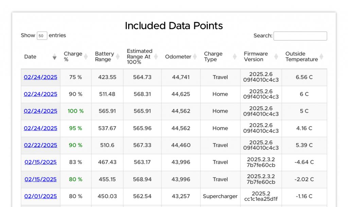Sort by Firmware Version arrows

[276, 57]
